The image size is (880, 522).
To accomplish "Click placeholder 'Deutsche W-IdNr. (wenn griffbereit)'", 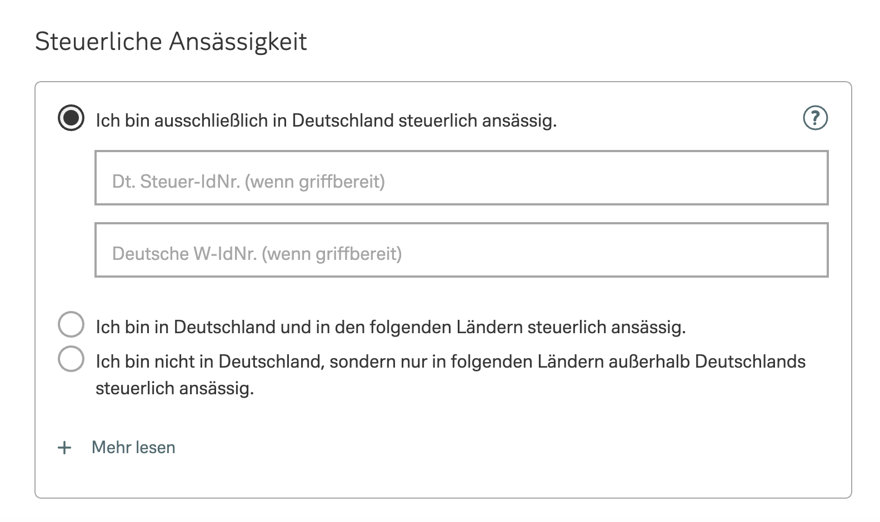I will pos(257,254).
